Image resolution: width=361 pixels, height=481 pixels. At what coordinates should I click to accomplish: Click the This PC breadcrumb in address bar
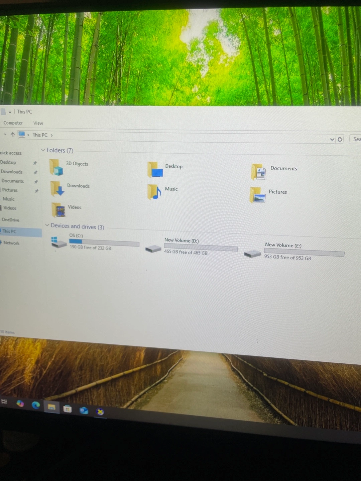tap(40, 135)
